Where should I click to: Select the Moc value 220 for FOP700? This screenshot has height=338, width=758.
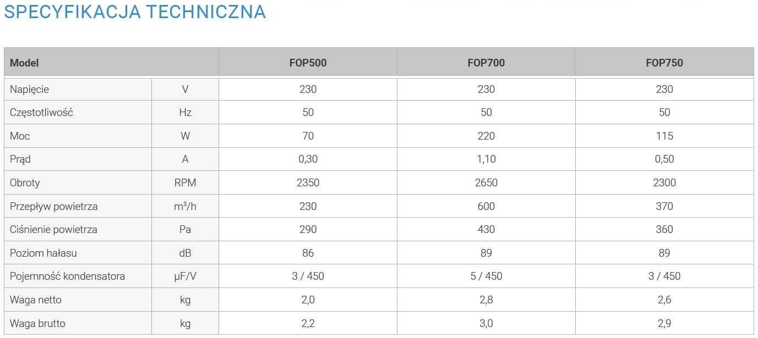pyautogui.click(x=486, y=136)
